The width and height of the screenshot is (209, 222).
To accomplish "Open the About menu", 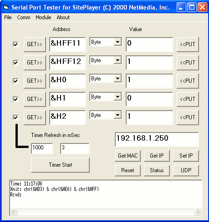I will pyautogui.click(x=63, y=17).
